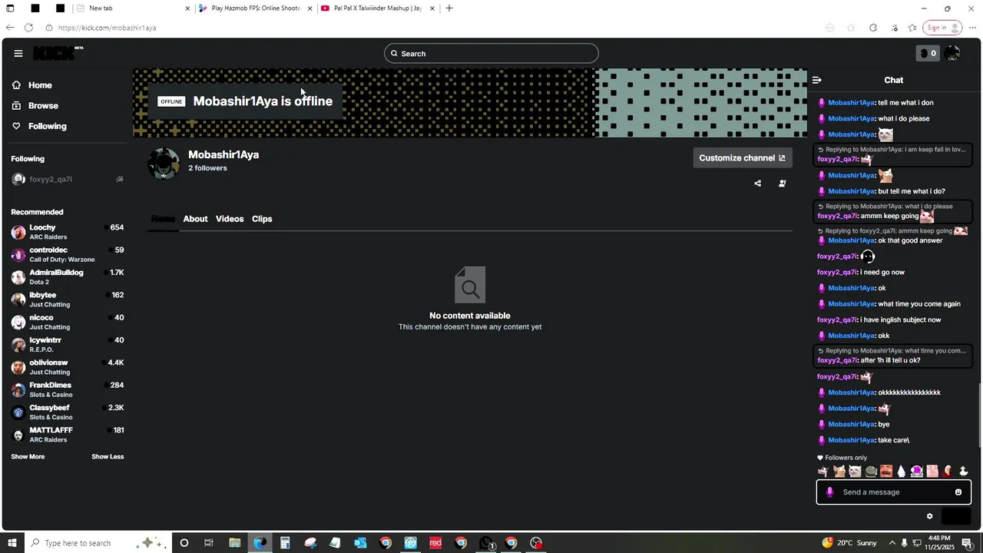Insert the purple Kick character emote
The image size is (983, 553).
(x=917, y=471)
